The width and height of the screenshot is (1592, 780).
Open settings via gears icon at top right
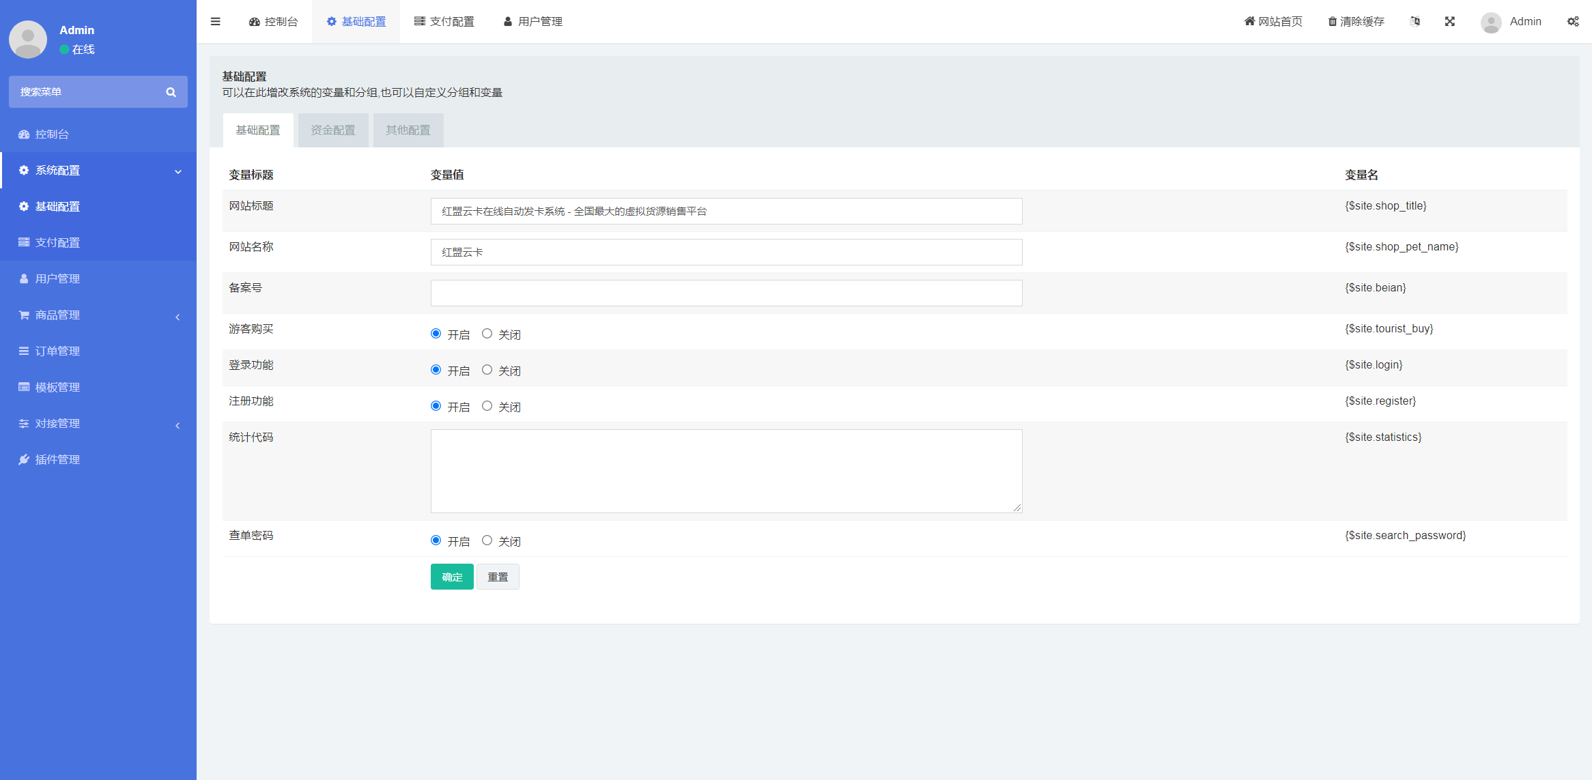[1573, 21]
